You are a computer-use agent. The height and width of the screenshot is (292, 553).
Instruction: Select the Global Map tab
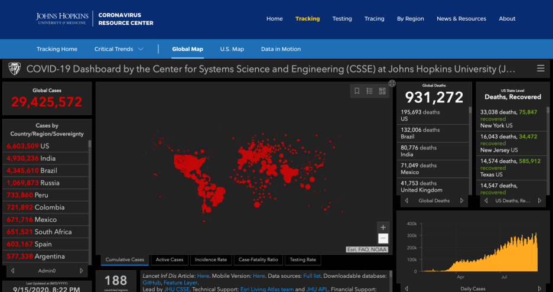coord(188,49)
